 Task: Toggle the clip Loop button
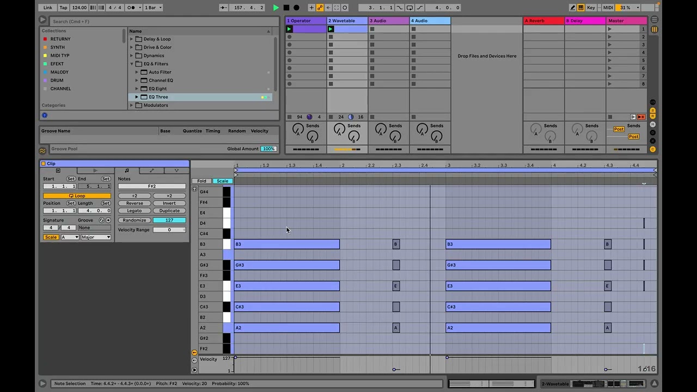coord(77,196)
